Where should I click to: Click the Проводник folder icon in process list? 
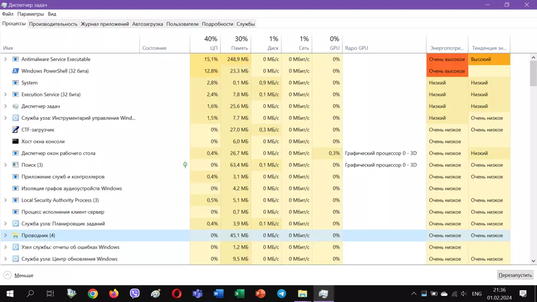(x=16, y=235)
